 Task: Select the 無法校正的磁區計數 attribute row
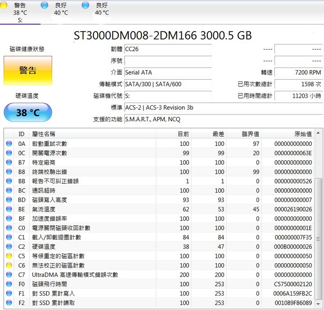[x=159, y=265]
